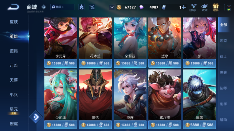Switch to 道具 category

click(x=14, y=51)
